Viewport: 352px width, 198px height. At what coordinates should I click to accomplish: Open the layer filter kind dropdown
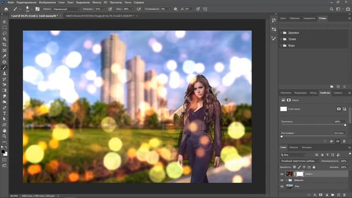[293, 155]
